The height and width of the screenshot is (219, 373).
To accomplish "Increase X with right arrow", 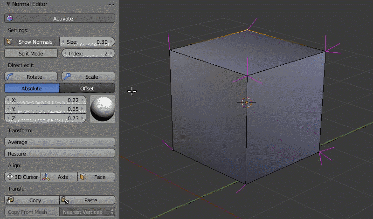I will (83, 100).
